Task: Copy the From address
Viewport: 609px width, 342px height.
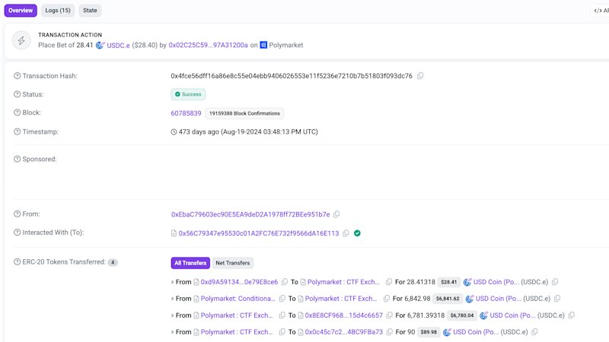Action: pyautogui.click(x=336, y=214)
